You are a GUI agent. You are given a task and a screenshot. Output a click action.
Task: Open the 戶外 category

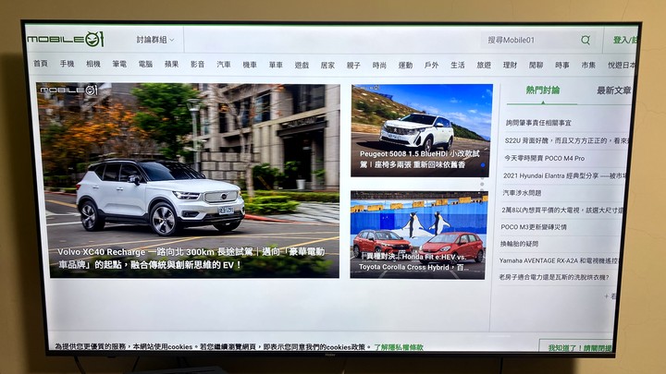(x=431, y=65)
